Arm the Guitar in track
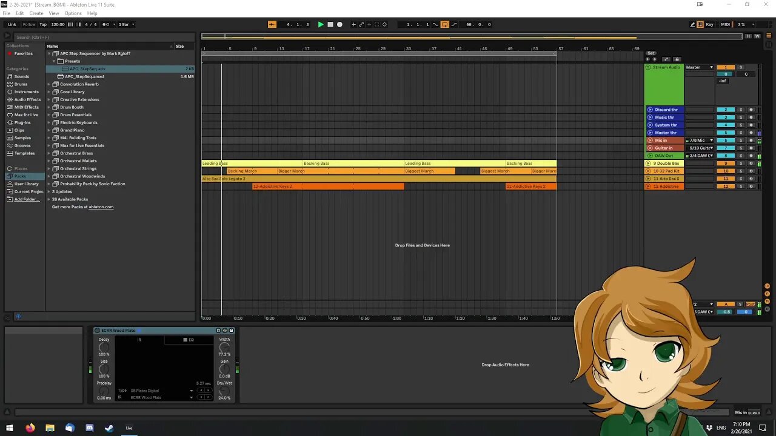776x436 pixels. [x=751, y=148]
